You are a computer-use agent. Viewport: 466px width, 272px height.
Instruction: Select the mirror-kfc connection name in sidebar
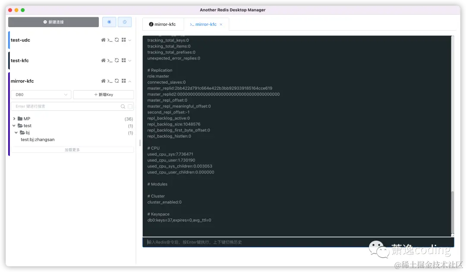[x=22, y=81]
